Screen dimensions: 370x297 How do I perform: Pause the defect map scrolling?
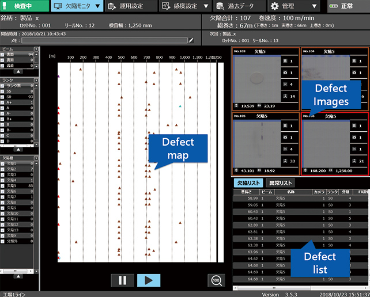click(x=122, y=280)
